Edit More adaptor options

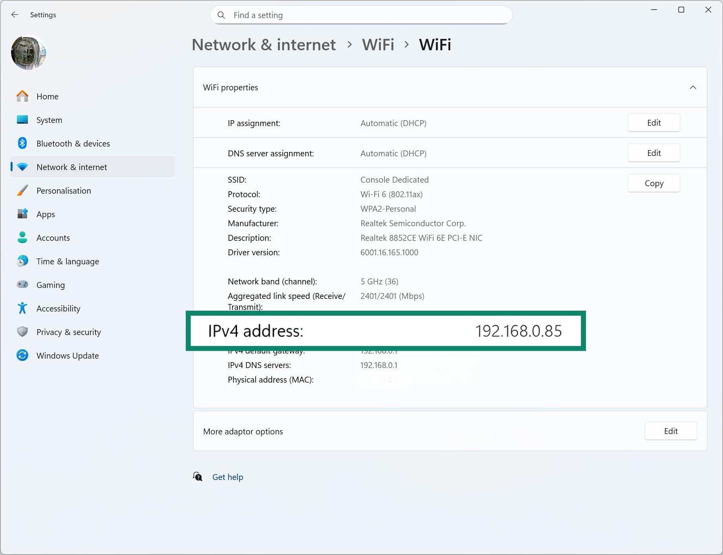(671, 431)
